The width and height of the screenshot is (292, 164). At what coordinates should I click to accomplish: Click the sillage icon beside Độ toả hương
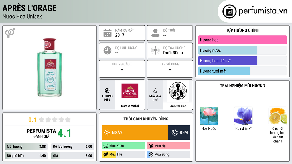point(155,50)
